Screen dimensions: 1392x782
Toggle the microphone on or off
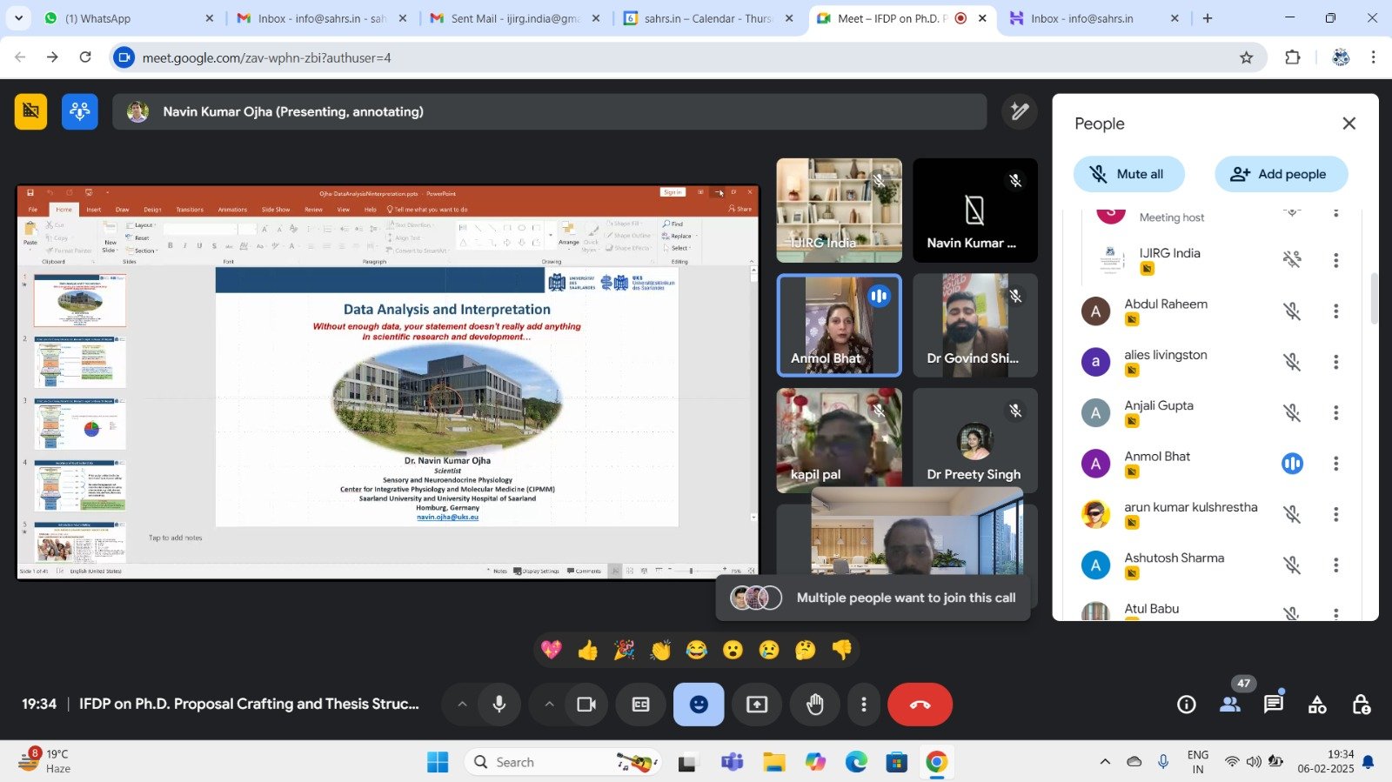point(499,705)
